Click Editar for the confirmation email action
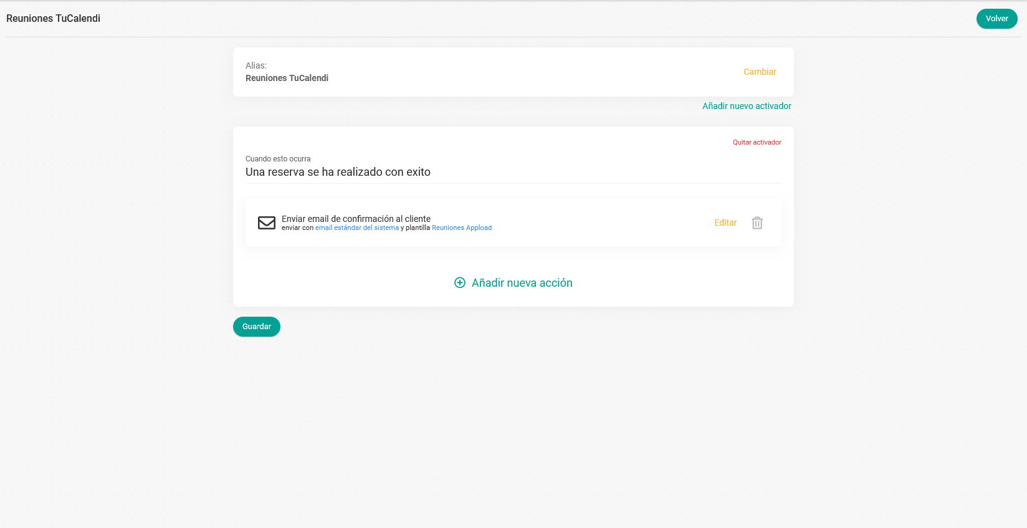This screenshot has height=528, width=1027. 725,223
